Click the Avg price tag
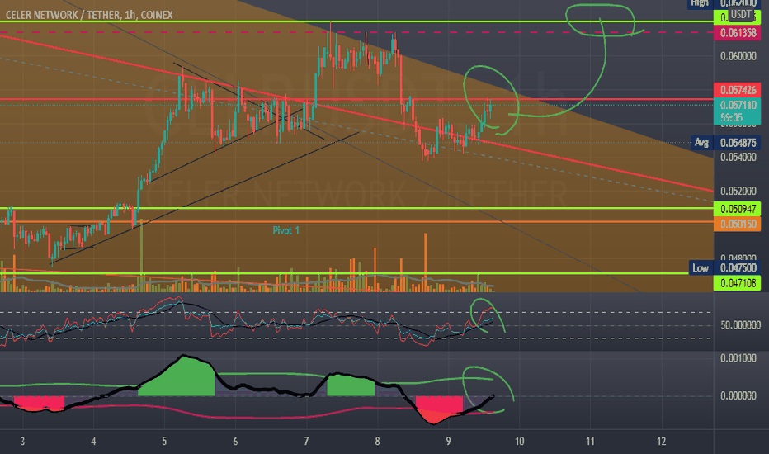Image resolution: width=769 pixels, height=454 pixels. (x=701, y=143)
